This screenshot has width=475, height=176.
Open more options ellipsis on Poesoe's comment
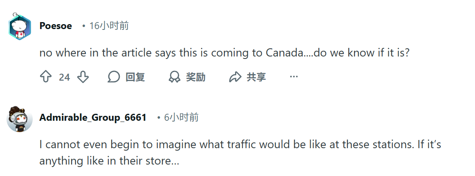pos(294,77)
